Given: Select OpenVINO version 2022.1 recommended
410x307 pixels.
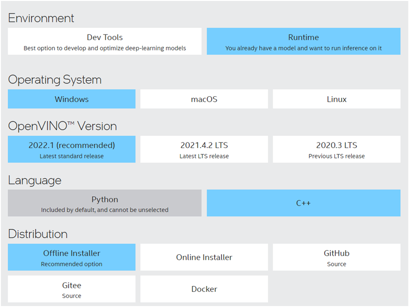Looking at the screenshot, I should click(x=71, y=149).
